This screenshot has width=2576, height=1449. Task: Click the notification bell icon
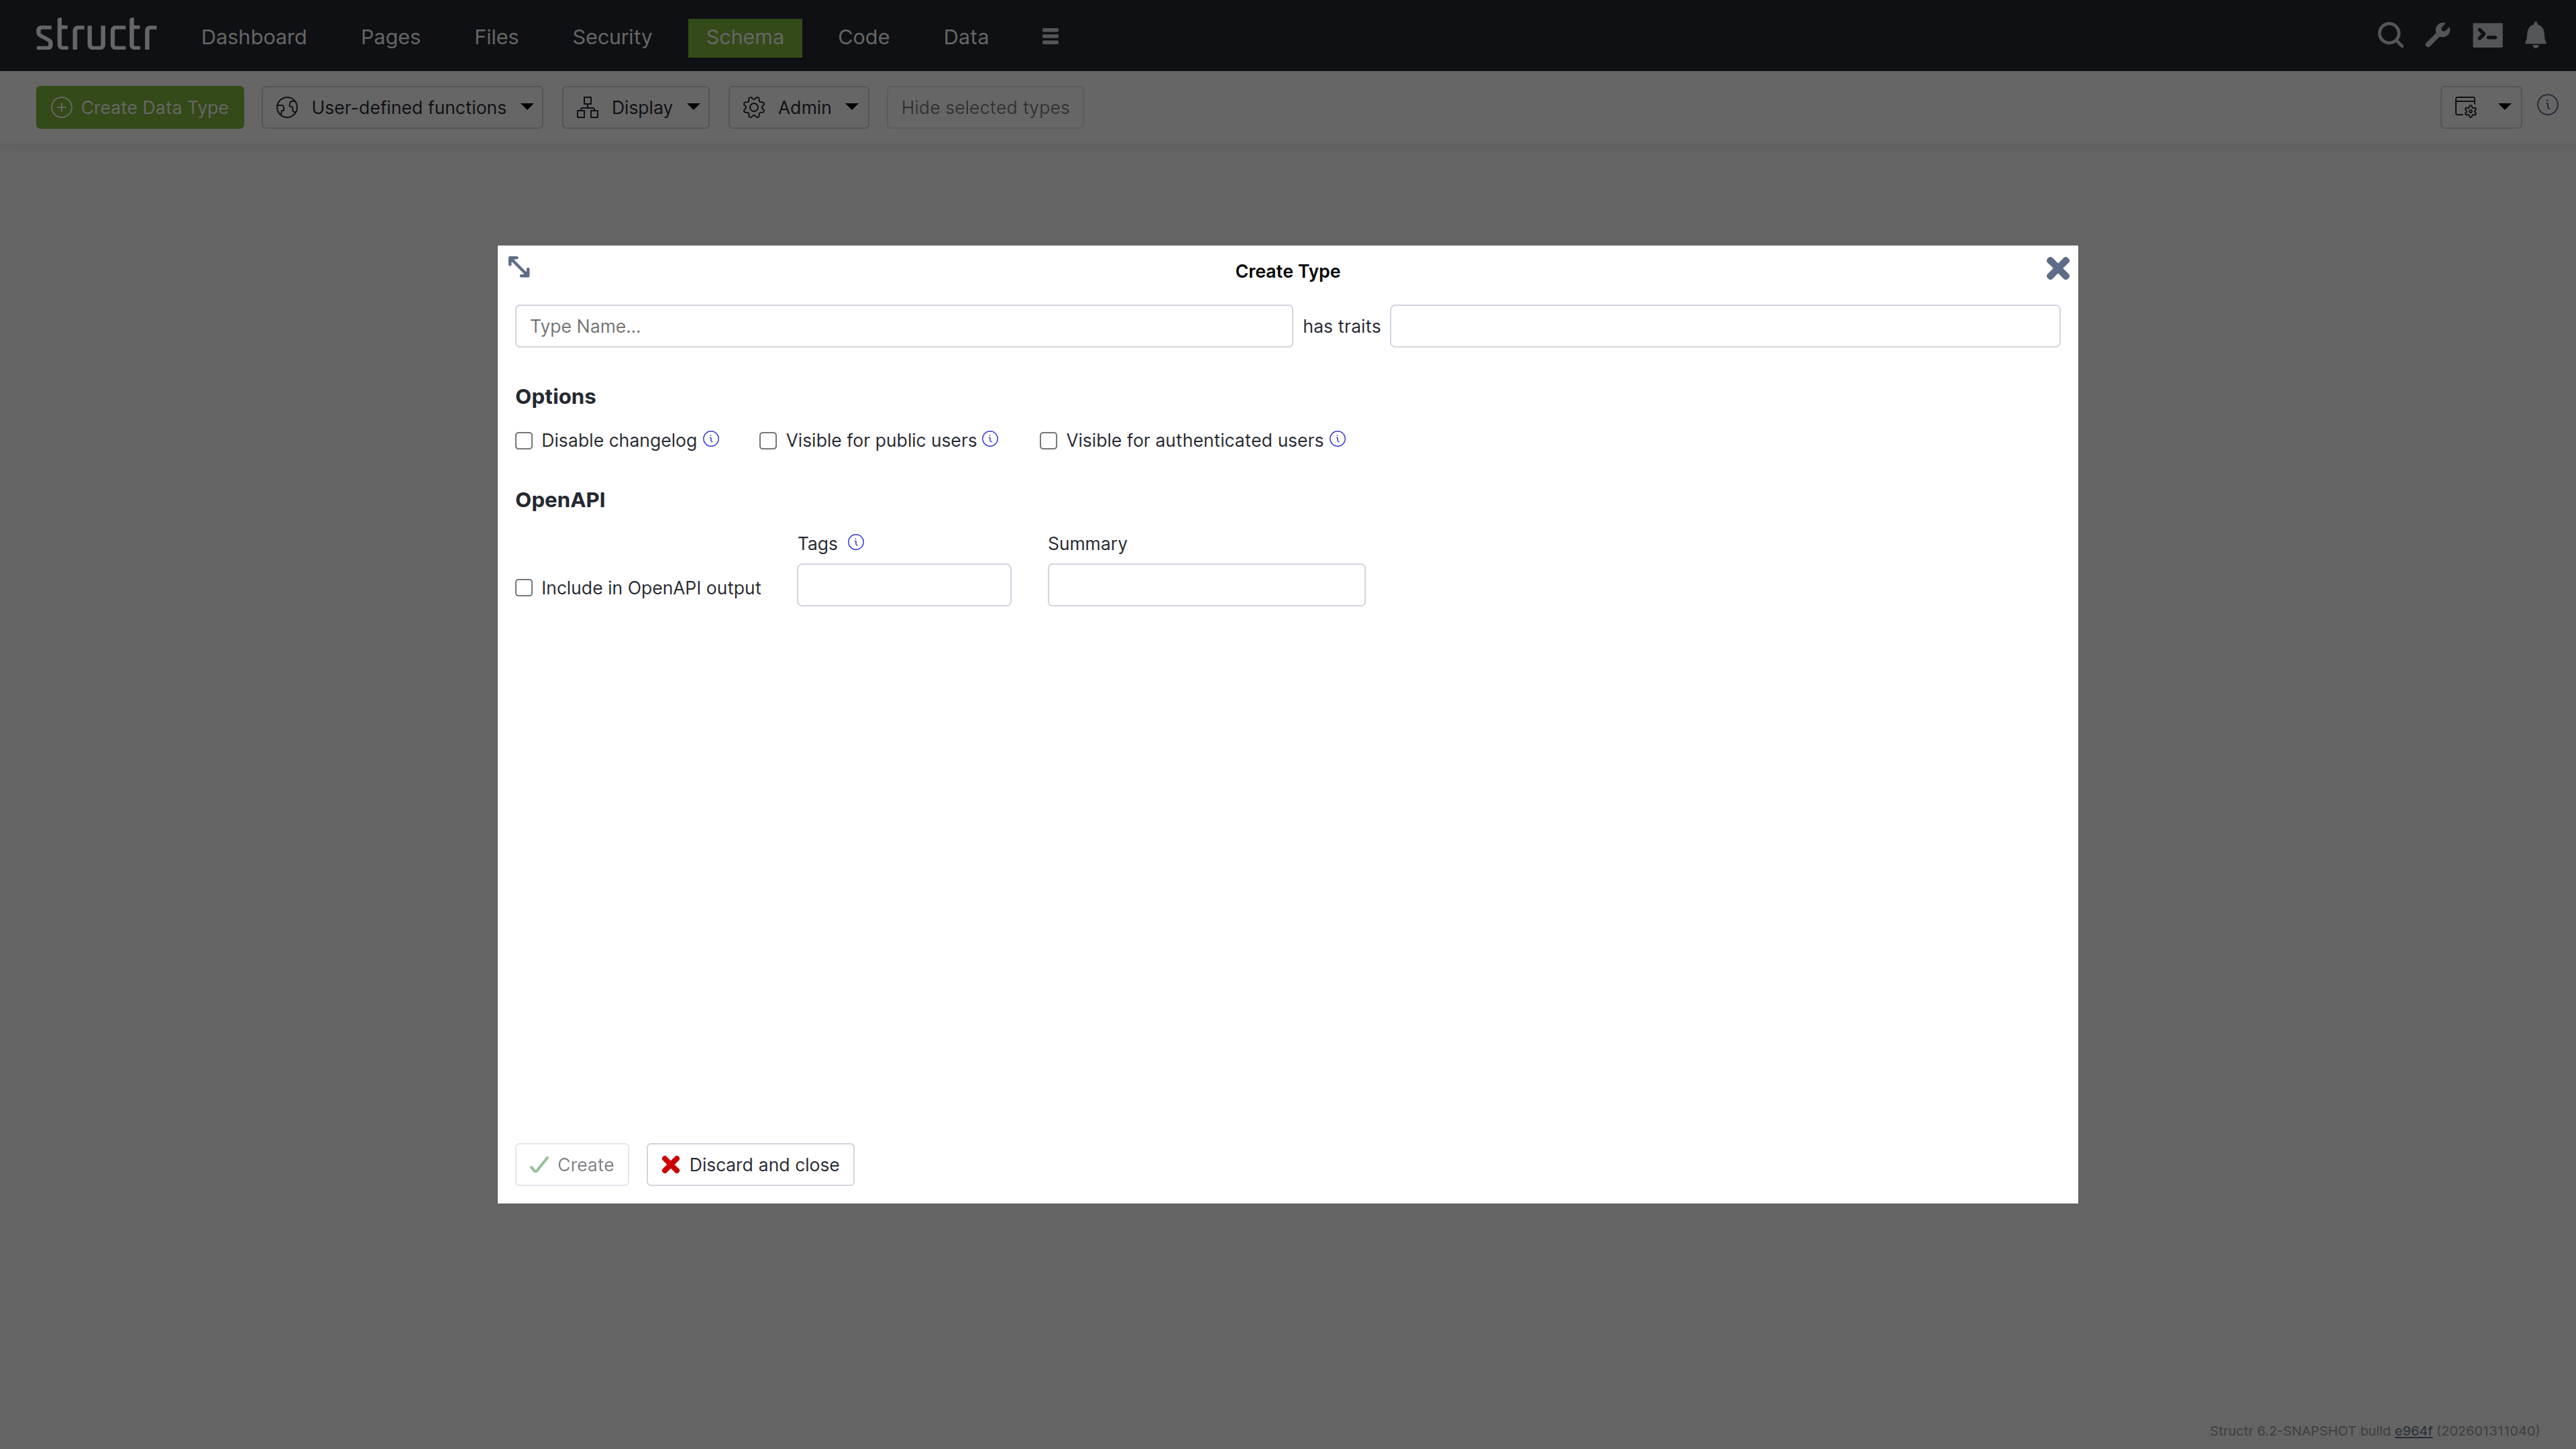tap(2537, 35)
